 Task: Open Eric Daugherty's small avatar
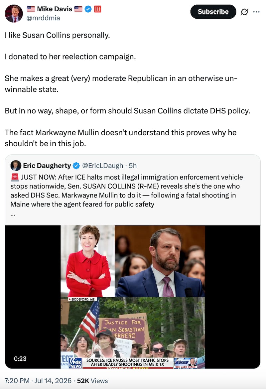(16, 166)
